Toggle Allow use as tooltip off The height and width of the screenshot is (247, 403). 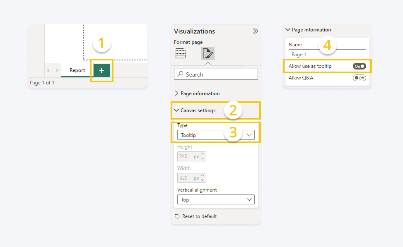pyautogui.click(x=359, y=66)
